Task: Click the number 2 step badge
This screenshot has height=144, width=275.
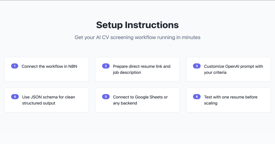Action: 106,66
